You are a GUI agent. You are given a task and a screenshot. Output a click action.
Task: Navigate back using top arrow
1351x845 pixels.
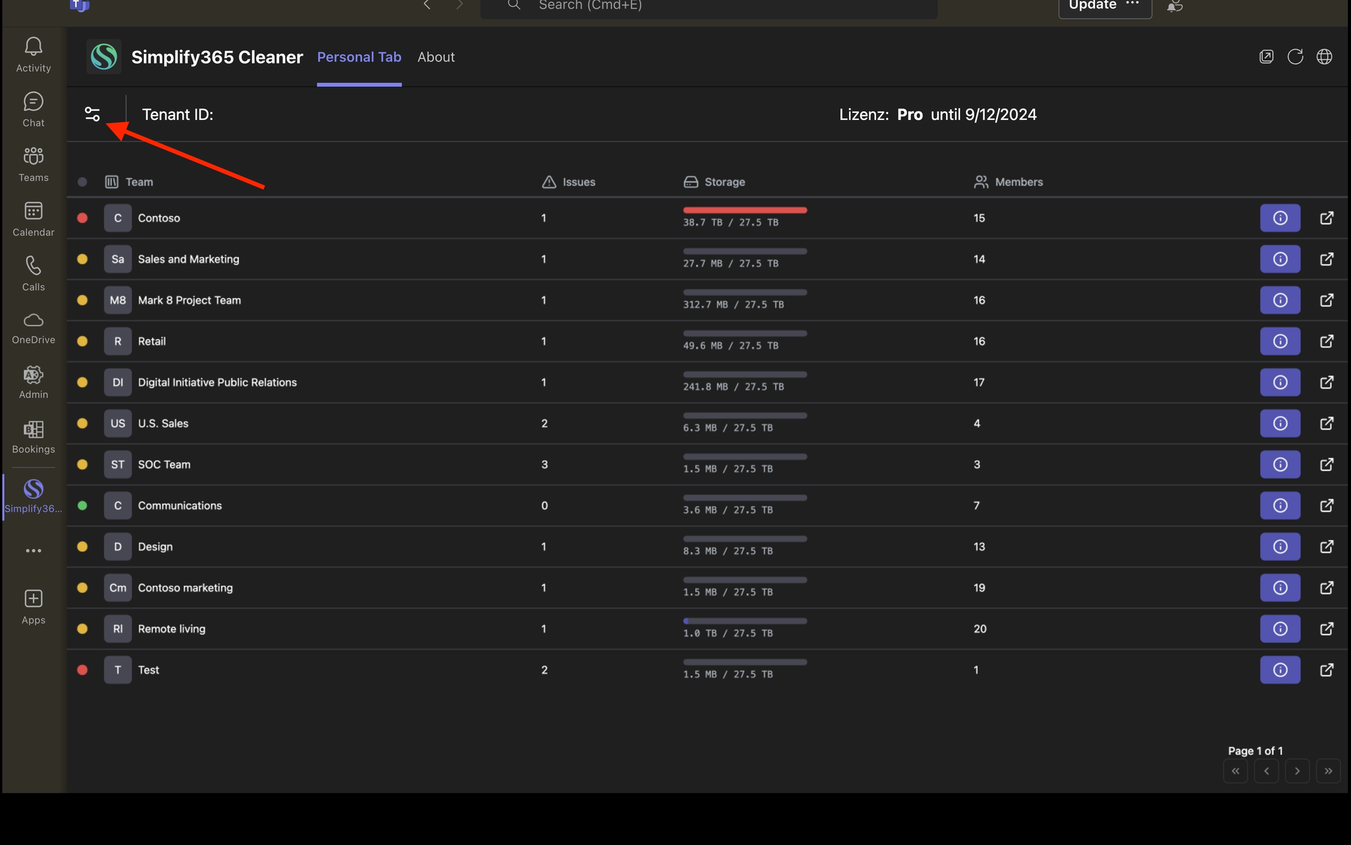(427, 5)
